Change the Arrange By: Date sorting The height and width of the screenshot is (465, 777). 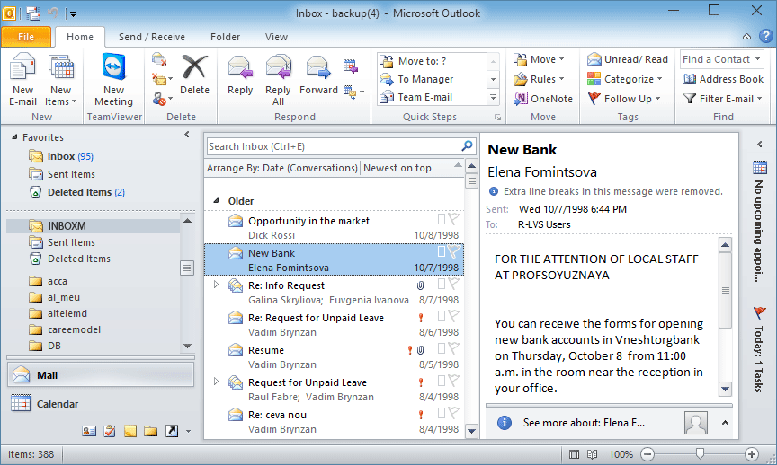tap(282, 168)
